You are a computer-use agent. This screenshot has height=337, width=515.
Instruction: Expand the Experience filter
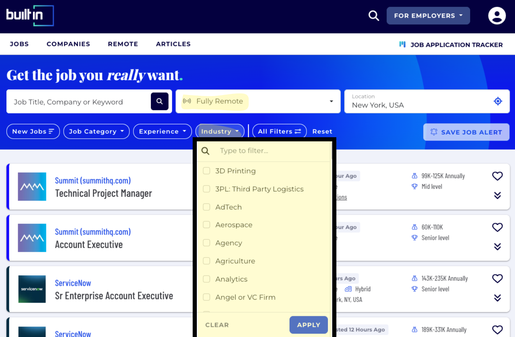(162, 132)
